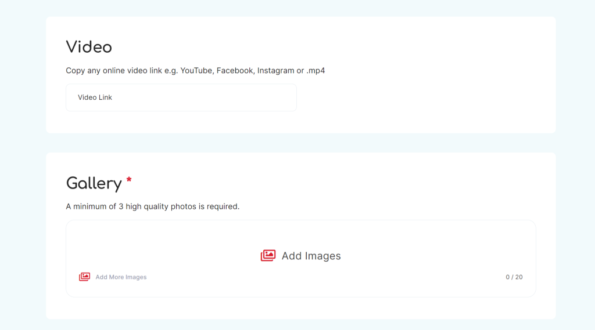The width and height of the screenshot is (595, 330).
Task: Click the Gallery section heading
Action: (94, 184)
